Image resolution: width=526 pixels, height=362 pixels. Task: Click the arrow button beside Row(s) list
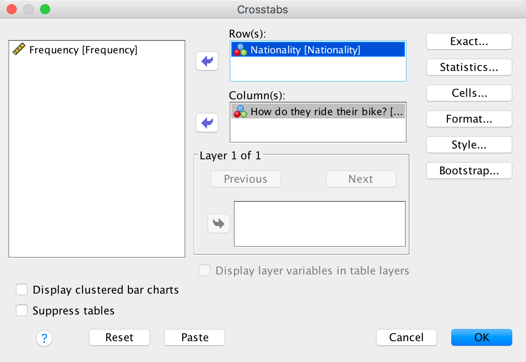[x=207, y=62]
